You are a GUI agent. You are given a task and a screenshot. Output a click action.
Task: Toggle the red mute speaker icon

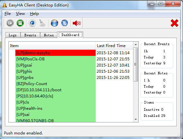click(77, 23)
